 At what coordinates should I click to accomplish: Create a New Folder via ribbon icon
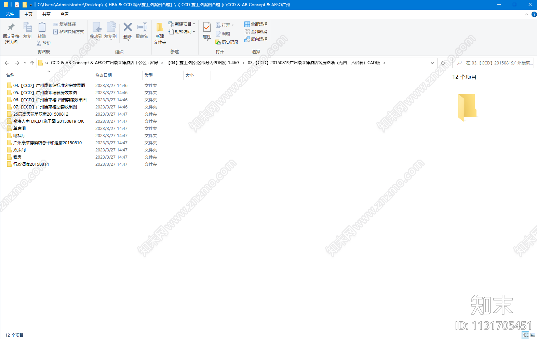(160, 27)
